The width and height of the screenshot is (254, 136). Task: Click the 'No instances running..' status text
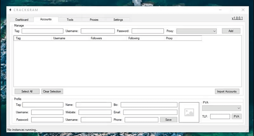click(x=22, y=130)
